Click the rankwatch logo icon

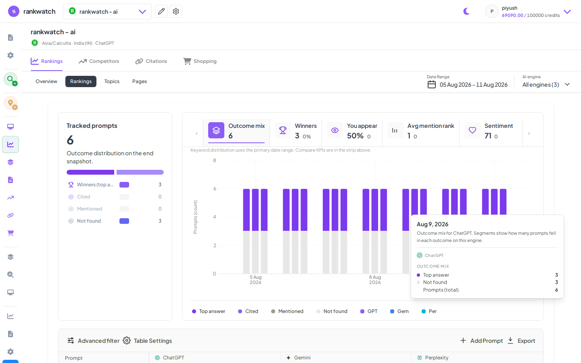click(13, 11)
